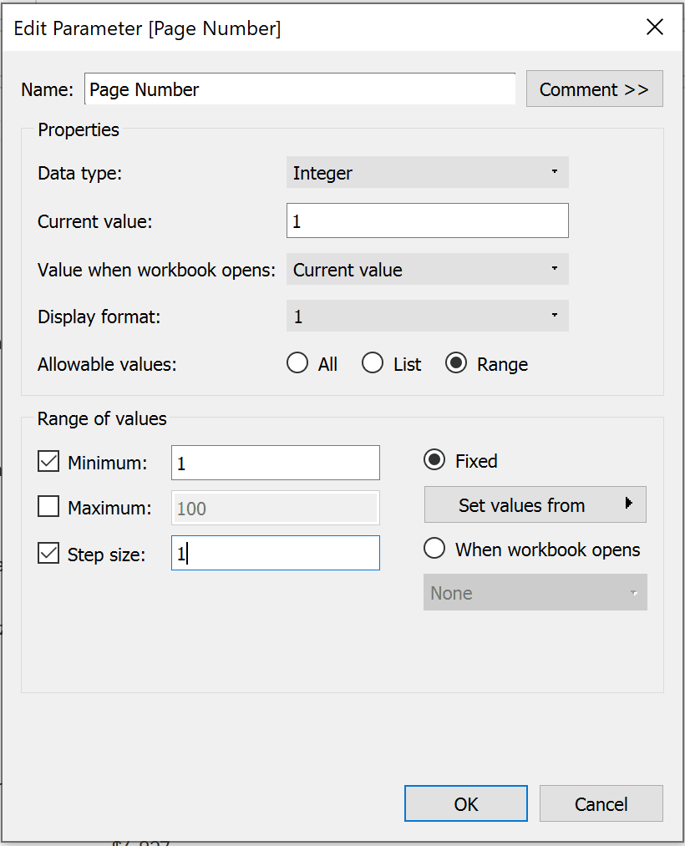
Task: Open the Display format dropdown
Action: click(x=427, y=317)
